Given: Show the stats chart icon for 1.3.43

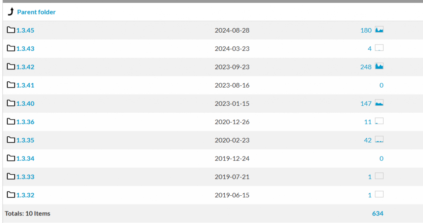Looking at the screenshot, I should coord(379,48).
